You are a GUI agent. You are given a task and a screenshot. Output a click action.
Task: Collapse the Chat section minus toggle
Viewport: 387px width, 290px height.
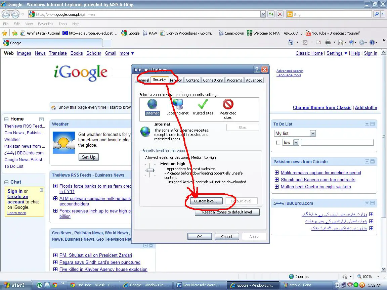tap(6, 182)
